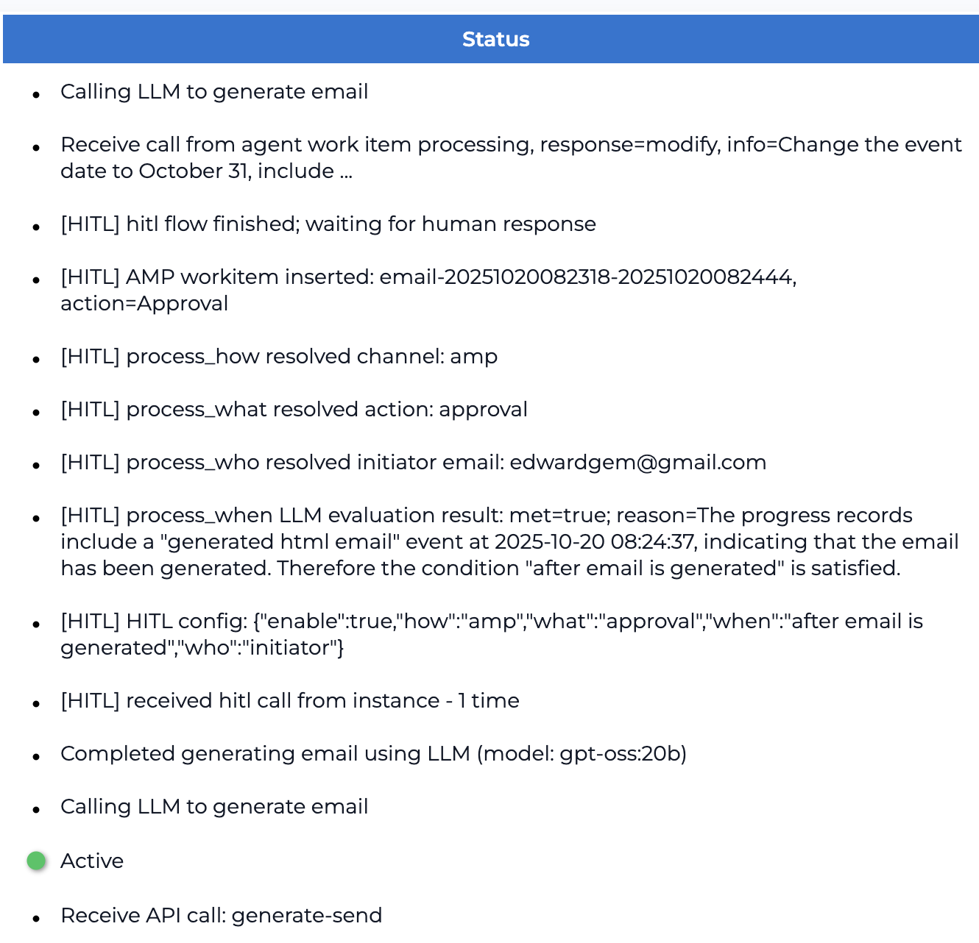
Task: Click the 'received hitl call from instance' entry
Action: 289,700
